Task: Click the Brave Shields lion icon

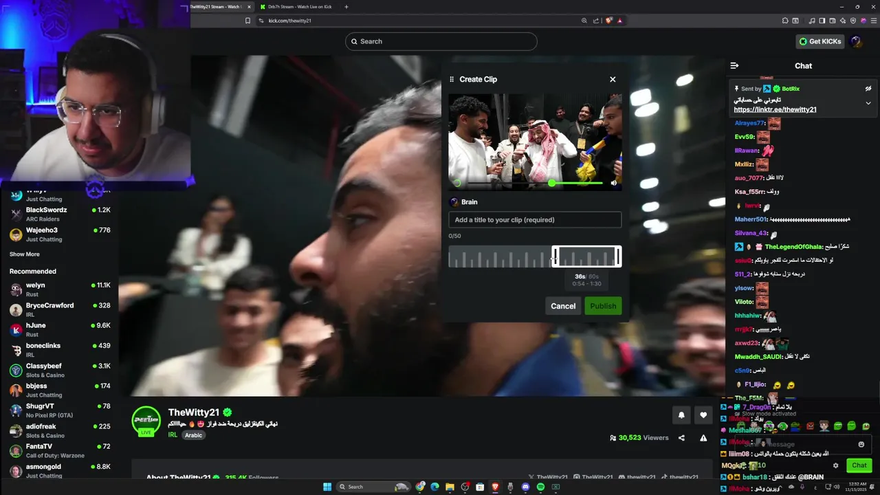Action: coord(608,21)
